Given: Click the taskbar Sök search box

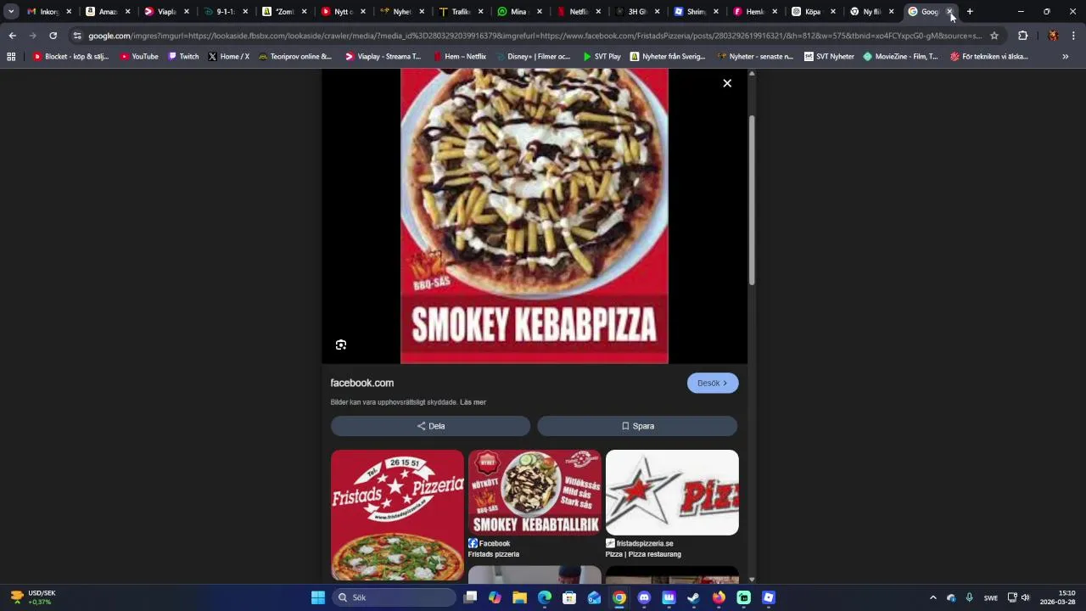Looking at the screenshot, I should [395, 597].
